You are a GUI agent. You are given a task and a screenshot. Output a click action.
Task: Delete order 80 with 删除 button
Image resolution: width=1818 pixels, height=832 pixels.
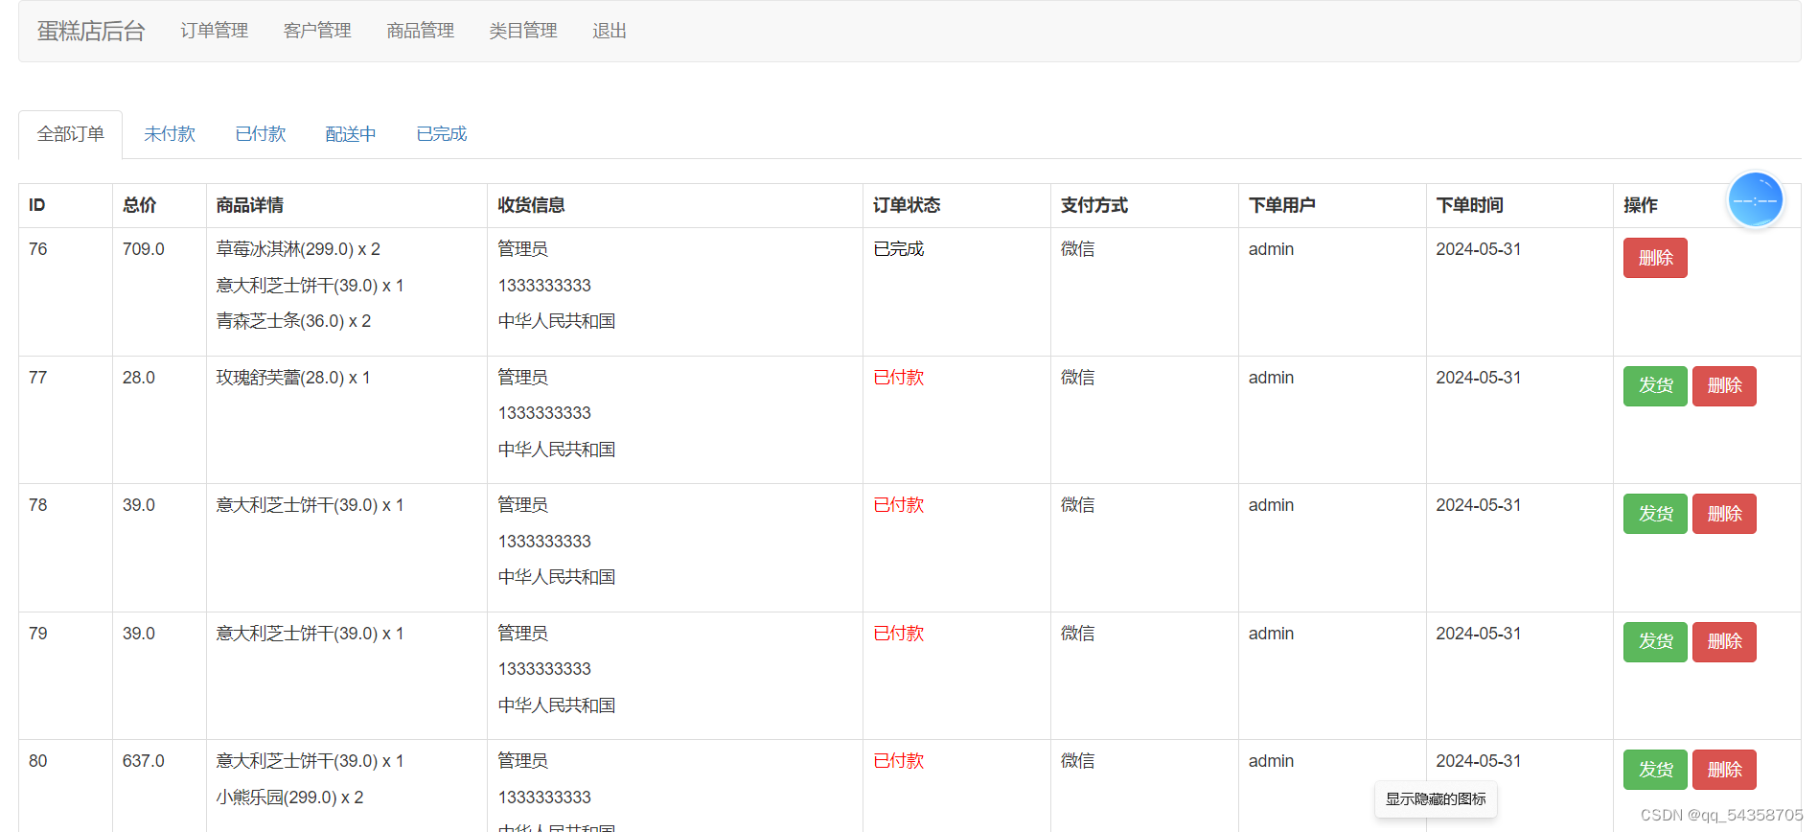click(1724, 770)
